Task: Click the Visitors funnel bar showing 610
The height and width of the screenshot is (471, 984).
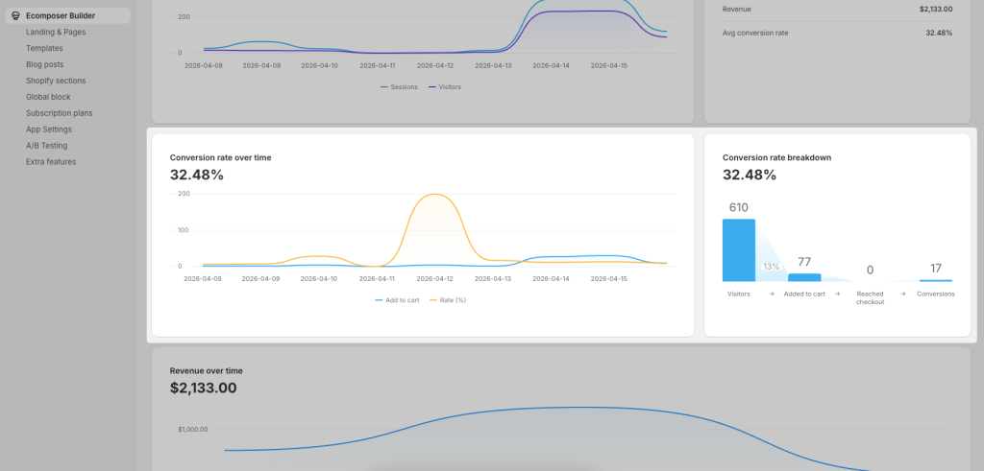Action: pyautogui.click(x=739, y=249)
